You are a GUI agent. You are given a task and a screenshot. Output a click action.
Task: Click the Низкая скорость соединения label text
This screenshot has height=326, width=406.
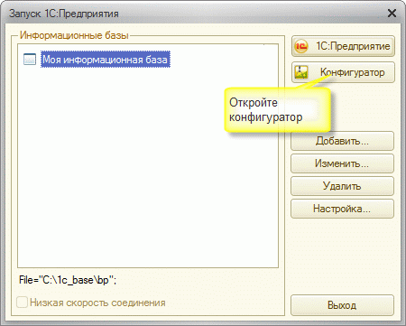tap(97, 303)
